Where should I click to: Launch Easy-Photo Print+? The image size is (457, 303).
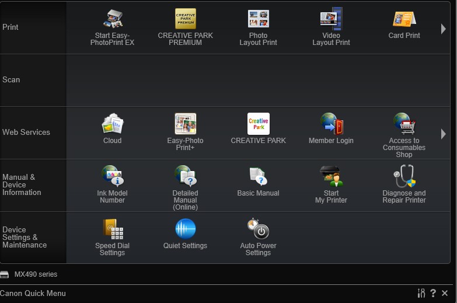pyautogui.click(x=186, y=124)
